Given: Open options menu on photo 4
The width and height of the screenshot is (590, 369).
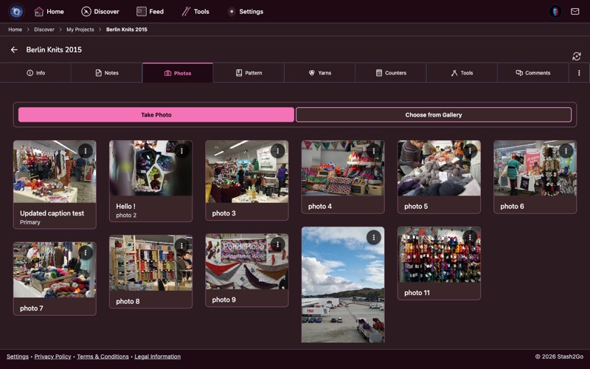Looking at the screenshot, I should tap(374, 151).
